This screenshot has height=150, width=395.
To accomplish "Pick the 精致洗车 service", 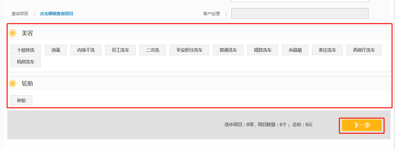I will tap(263, 50).
